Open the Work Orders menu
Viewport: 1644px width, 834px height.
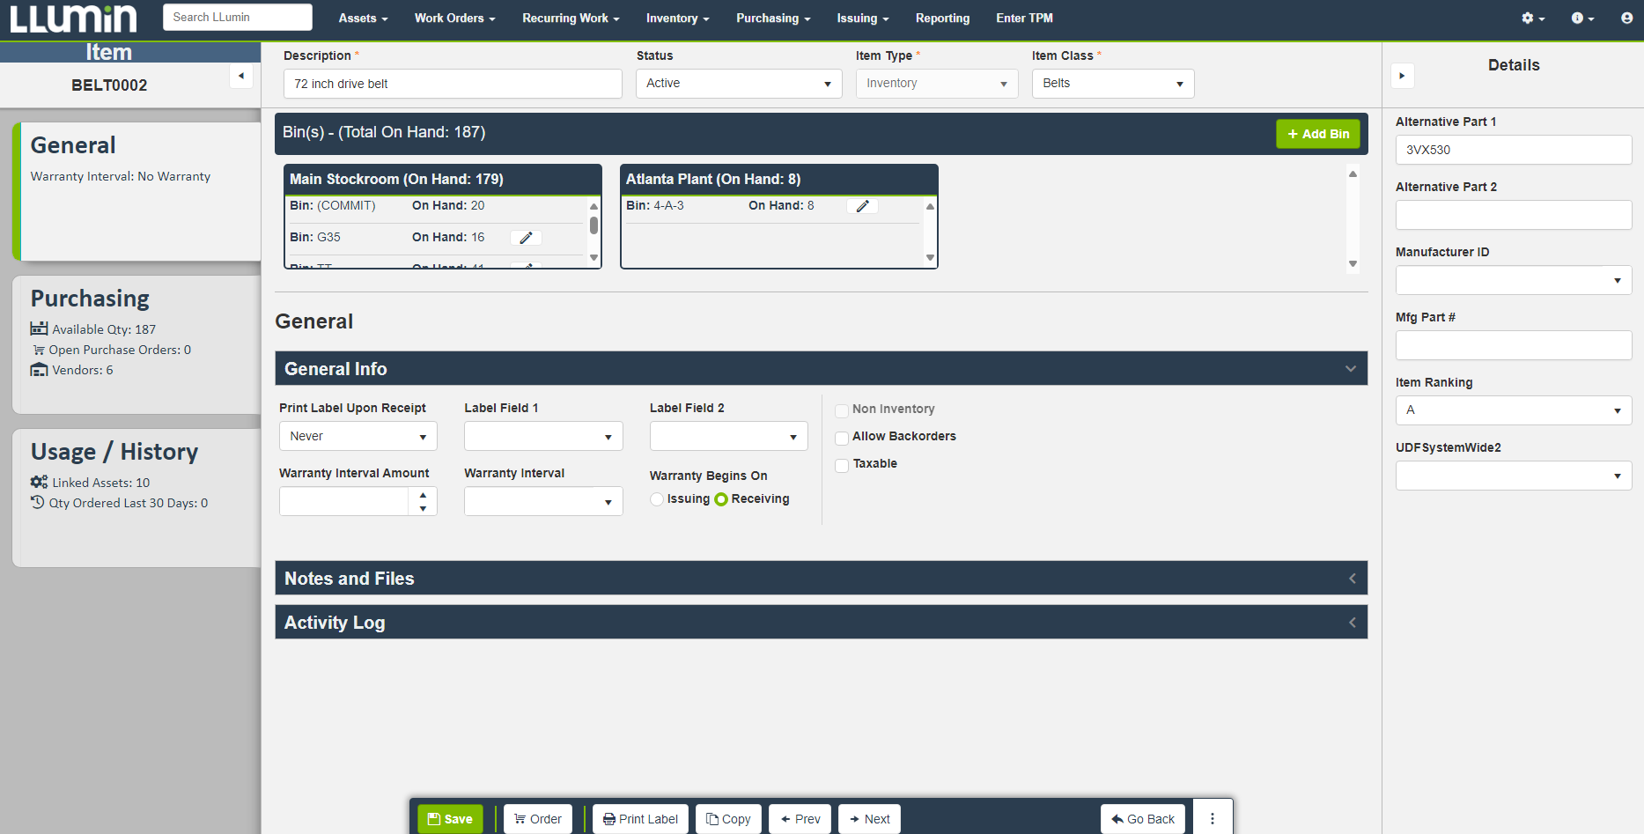point(454,18)
